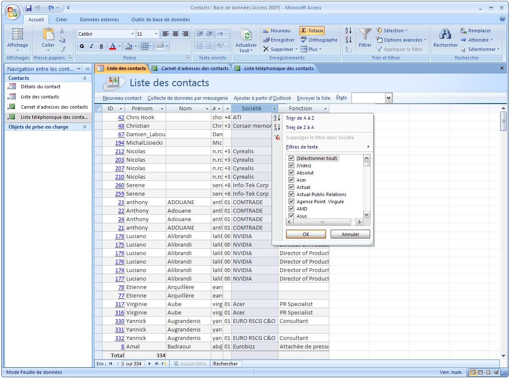Screen dimensions: 510x379
Task: Toggle bold text formatting
Action: (x=82, y=46)
